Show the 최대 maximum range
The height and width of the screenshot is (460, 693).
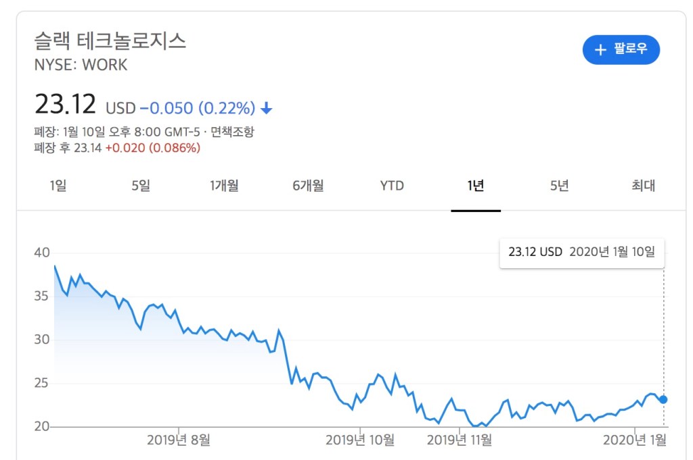[x=643, y=186]
